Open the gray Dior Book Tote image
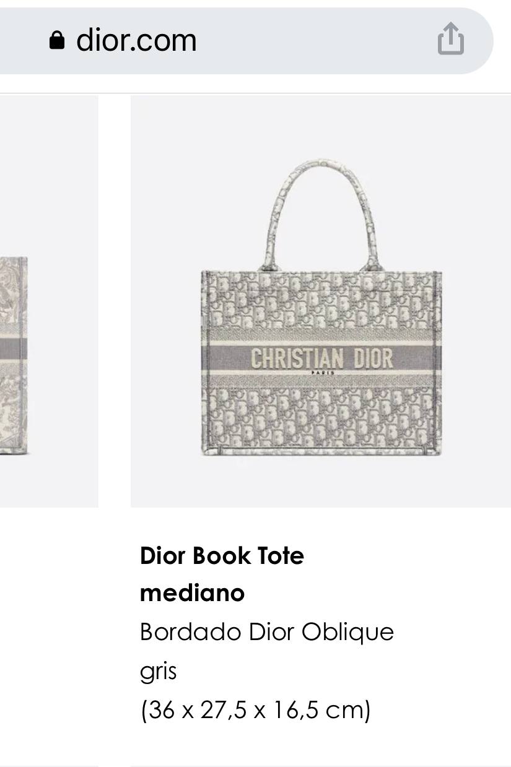This screenshot has height=767, width=511. [321, 301]
